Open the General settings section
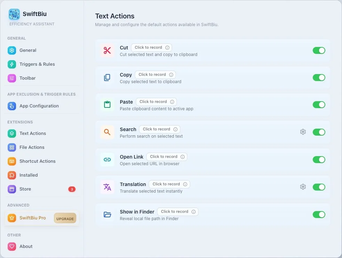This screenshot has height=258, width=342. 41,50
